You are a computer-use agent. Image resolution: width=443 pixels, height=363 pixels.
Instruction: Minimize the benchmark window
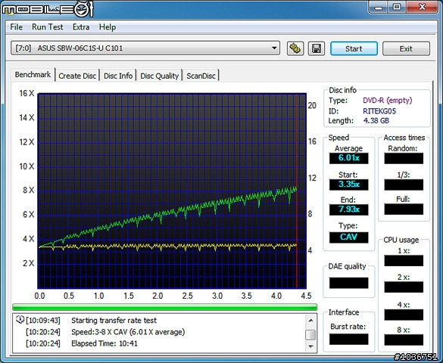pos(379,7)
